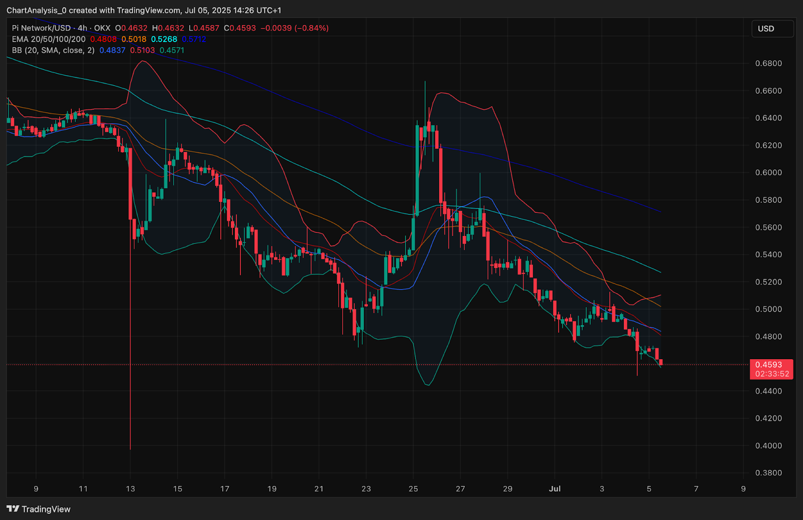This screenshot has height=520, width=803.
Task: Click the bar countdown 02:33:52
Action: point(772,374)
